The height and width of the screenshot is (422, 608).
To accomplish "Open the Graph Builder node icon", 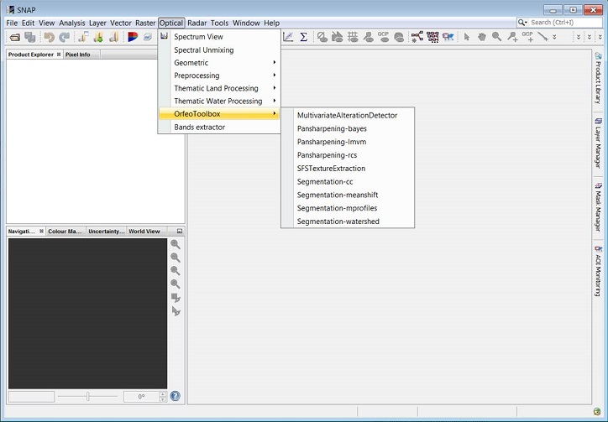I will pyautogui.click(x=417, y=37).
